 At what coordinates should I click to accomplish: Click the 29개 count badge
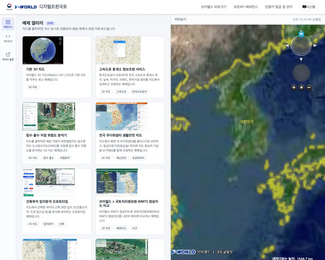click(x=50, y=23)
